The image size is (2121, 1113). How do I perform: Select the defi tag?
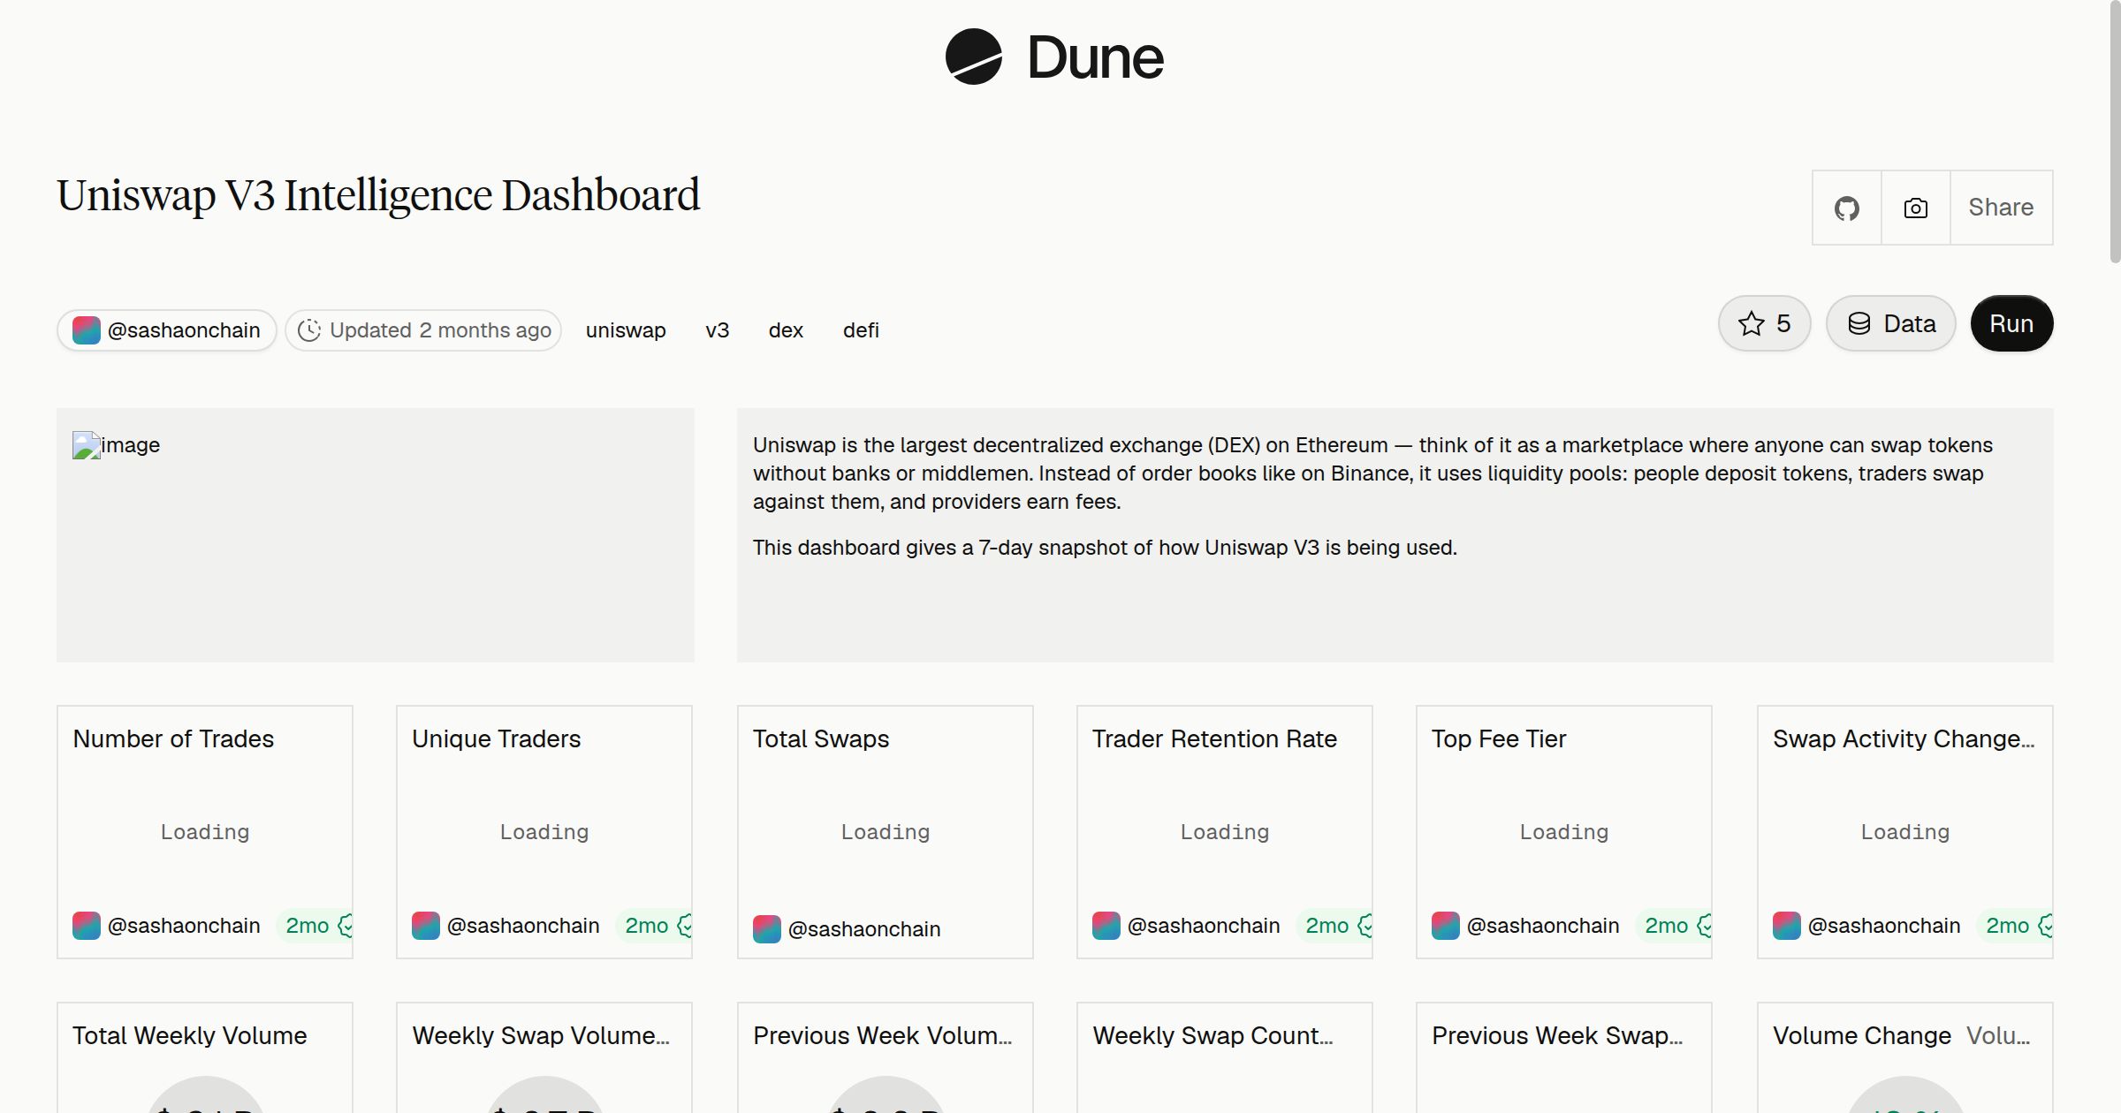861,330
